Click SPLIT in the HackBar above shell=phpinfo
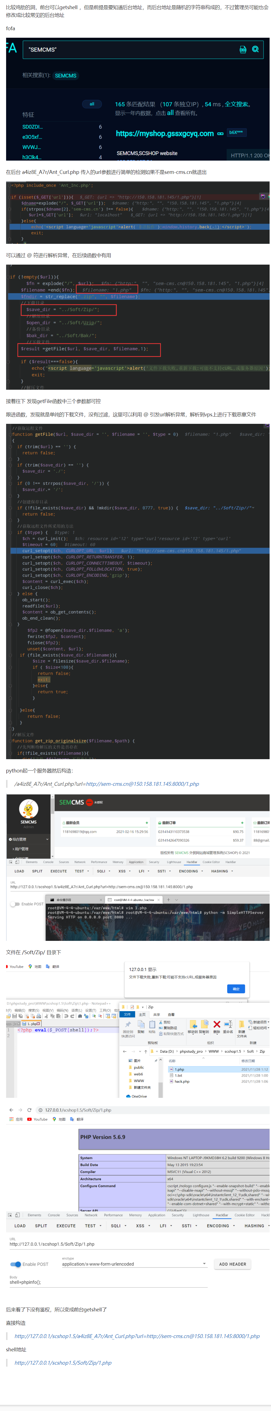The width and height of the screenshot is (271, 1411). click(x=41, y=1226)
